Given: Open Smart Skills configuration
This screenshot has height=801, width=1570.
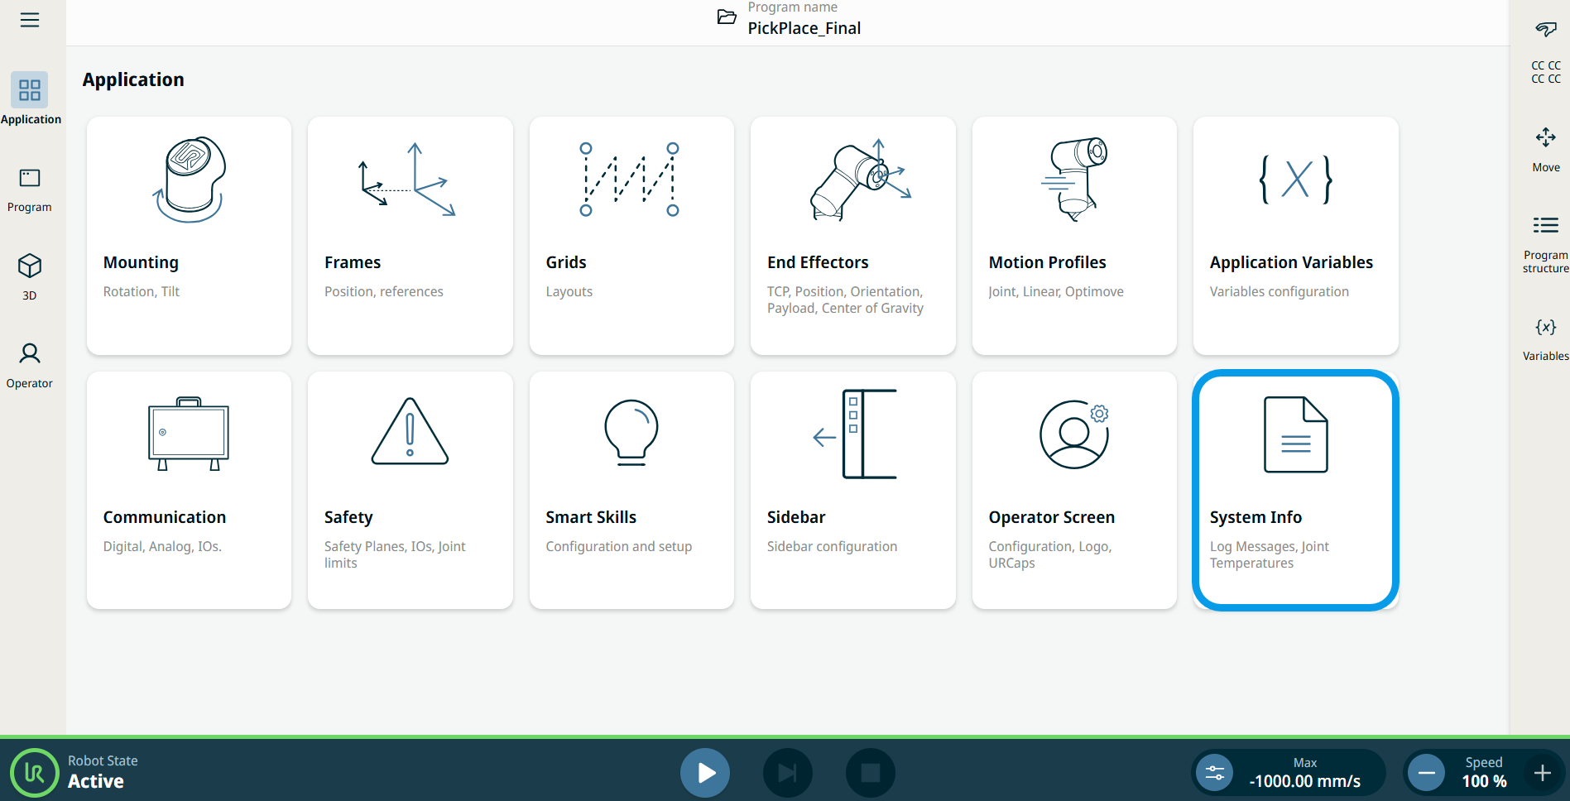Looking at the screenshot, I should pyautogui.click(x=631, y=490).
